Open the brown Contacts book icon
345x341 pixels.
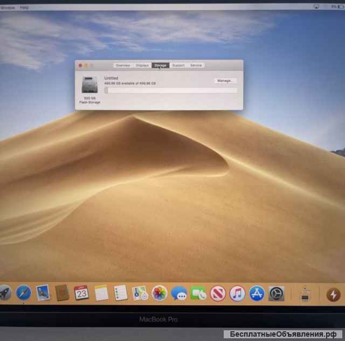pyautogui.click(x=62, y=293)
